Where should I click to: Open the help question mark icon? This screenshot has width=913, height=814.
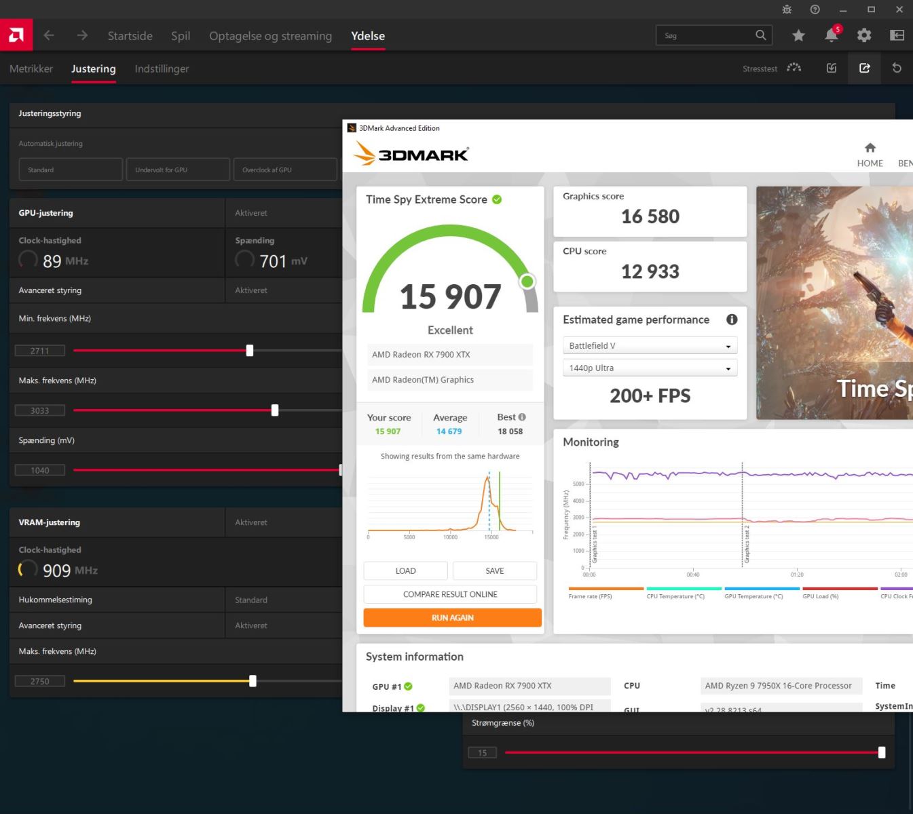(x=815, y=9)
